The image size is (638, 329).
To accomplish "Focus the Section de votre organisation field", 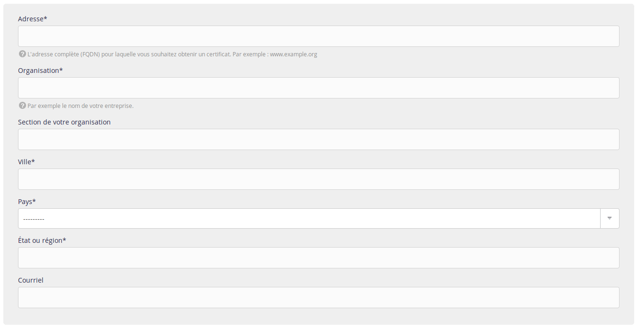I will click(319, 139).
